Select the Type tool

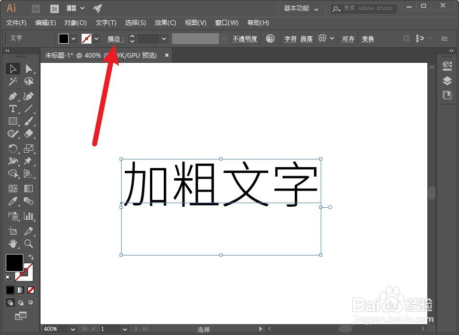coord(13,109)
